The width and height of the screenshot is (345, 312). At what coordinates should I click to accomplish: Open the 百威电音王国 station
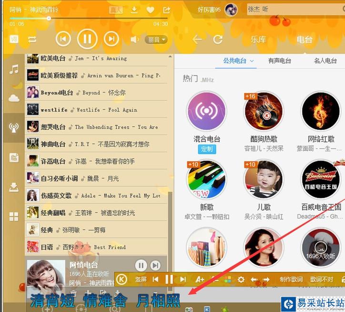coord(321,179)
